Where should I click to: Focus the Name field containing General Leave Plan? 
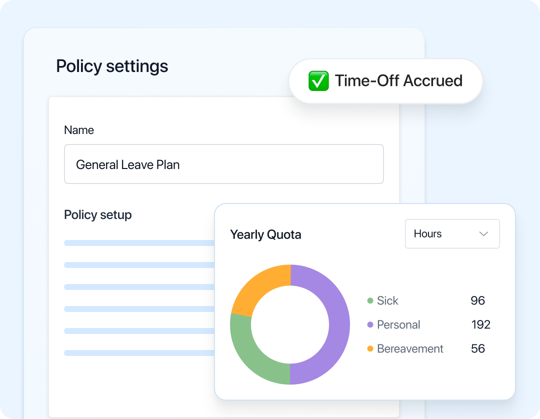224,164
